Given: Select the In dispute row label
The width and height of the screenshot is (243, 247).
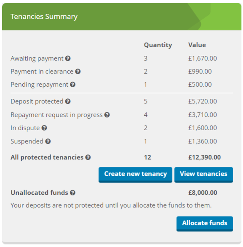Looking at the screenshot, I should [25, 128].
